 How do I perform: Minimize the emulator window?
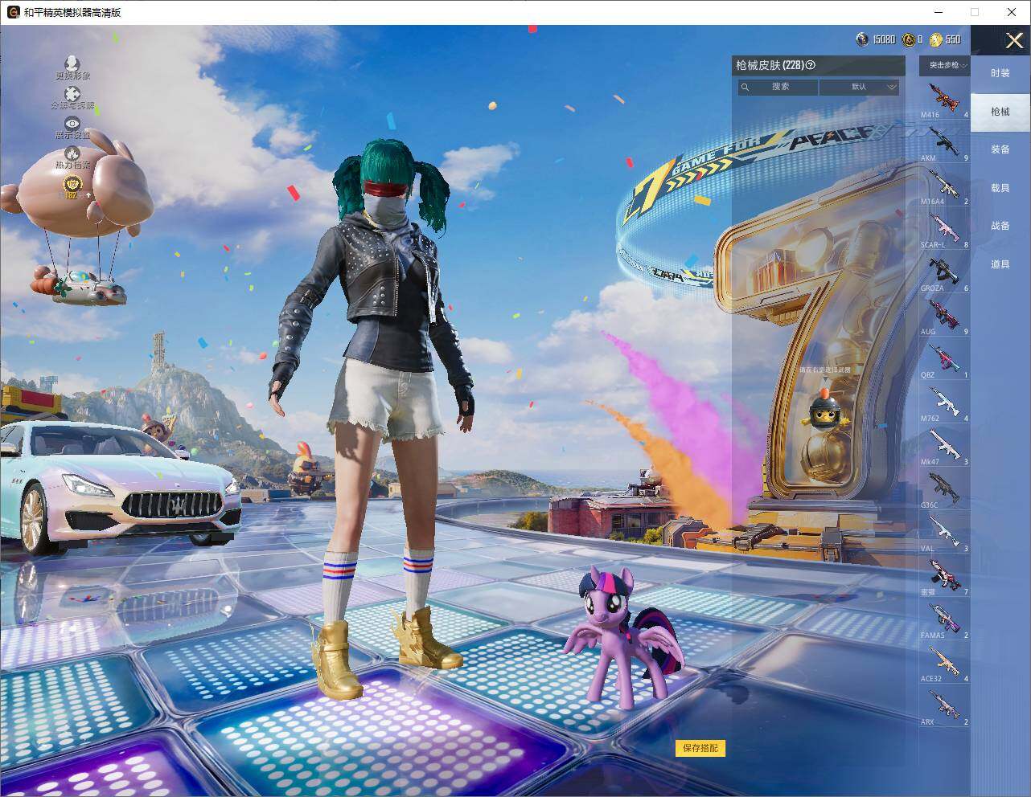(x=938, y=12)
